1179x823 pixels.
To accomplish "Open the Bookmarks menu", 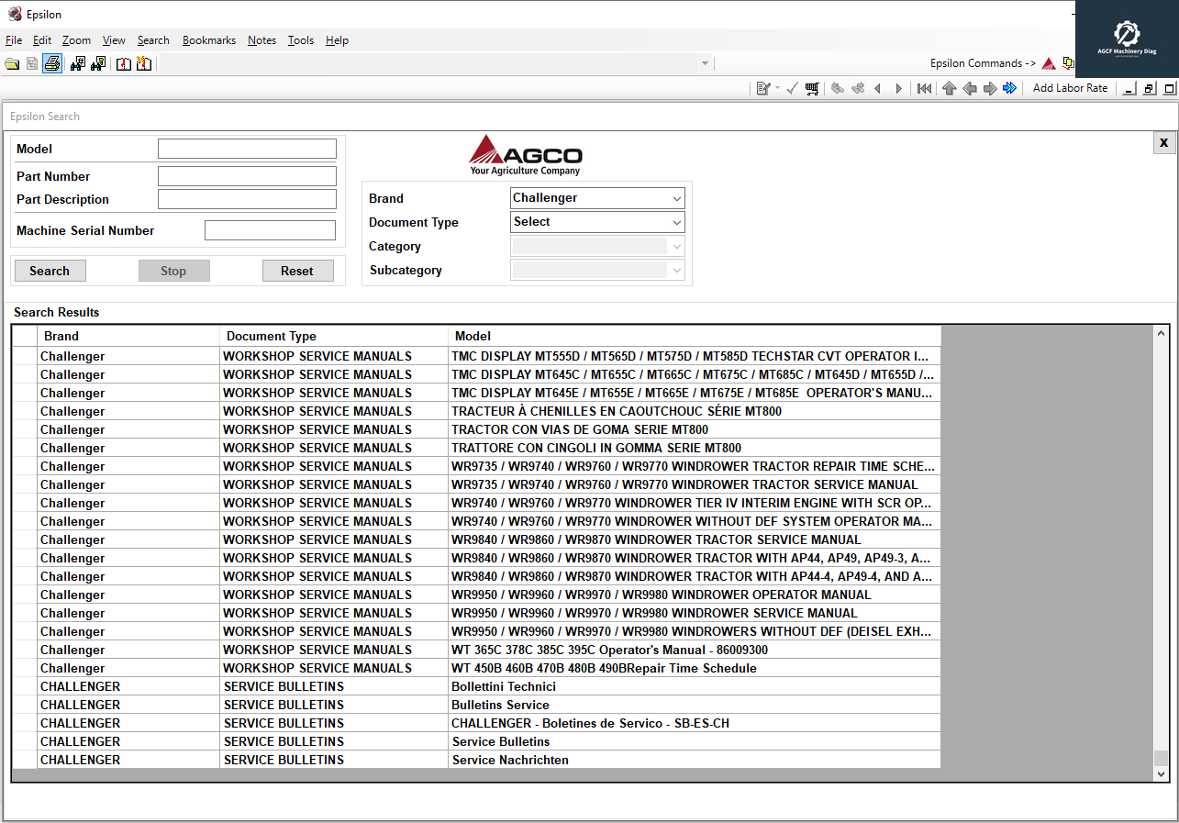I will pos(209,40).
